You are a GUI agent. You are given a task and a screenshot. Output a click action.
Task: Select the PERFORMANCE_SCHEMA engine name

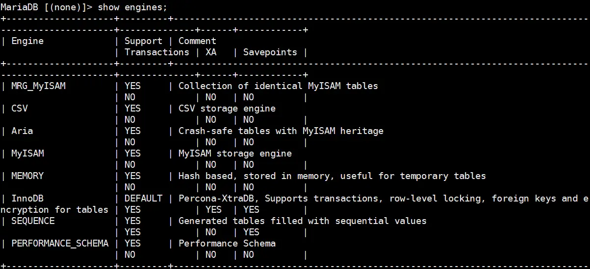pos(60,244)
